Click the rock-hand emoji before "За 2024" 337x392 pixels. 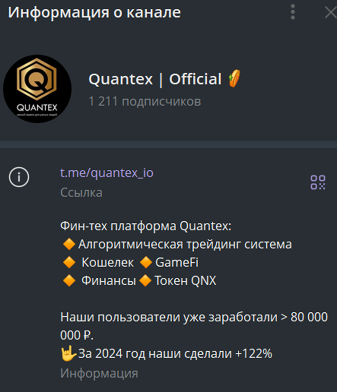(x=69, y=354)
